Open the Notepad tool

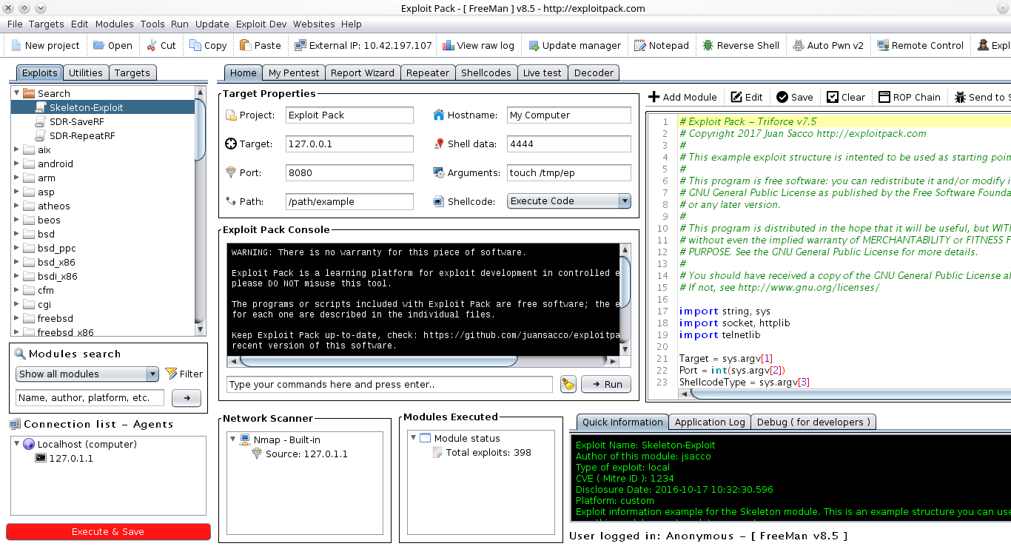point(661,45)
